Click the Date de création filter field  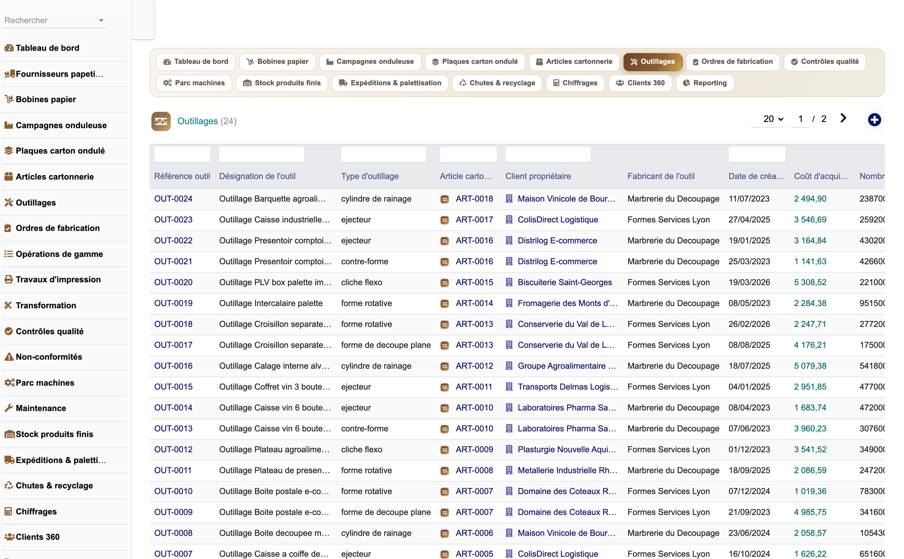[x=757, y=154]
